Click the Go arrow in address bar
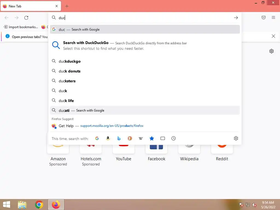The image size is (280, 210). pos(236,18)
